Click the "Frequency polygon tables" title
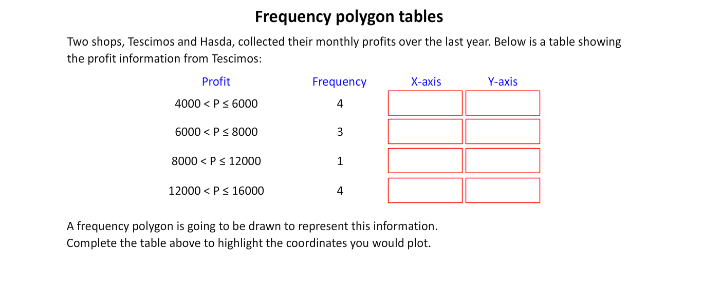Viewport: 702px width, 288px height. [349, 17]
